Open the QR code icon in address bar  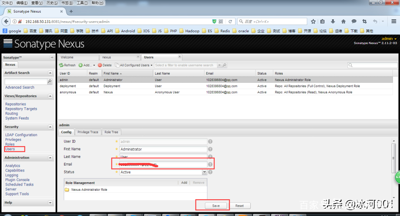pos(221,22)
